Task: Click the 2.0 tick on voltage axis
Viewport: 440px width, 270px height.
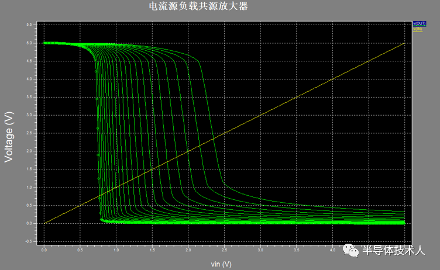Action: tap(29, 151)
